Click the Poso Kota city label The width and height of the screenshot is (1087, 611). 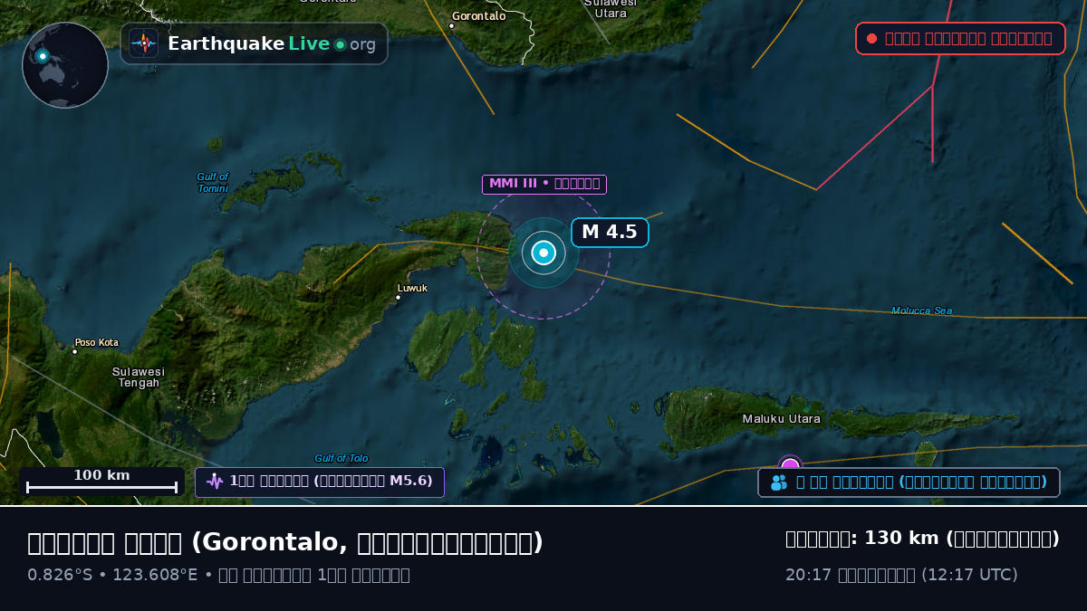coord(96,343)
